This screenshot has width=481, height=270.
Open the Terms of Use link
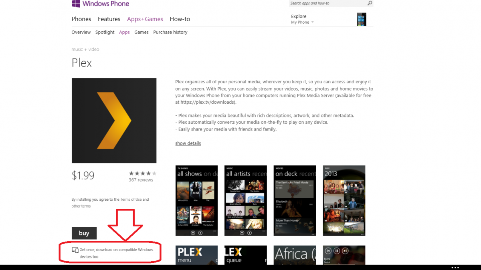point(131,199)
